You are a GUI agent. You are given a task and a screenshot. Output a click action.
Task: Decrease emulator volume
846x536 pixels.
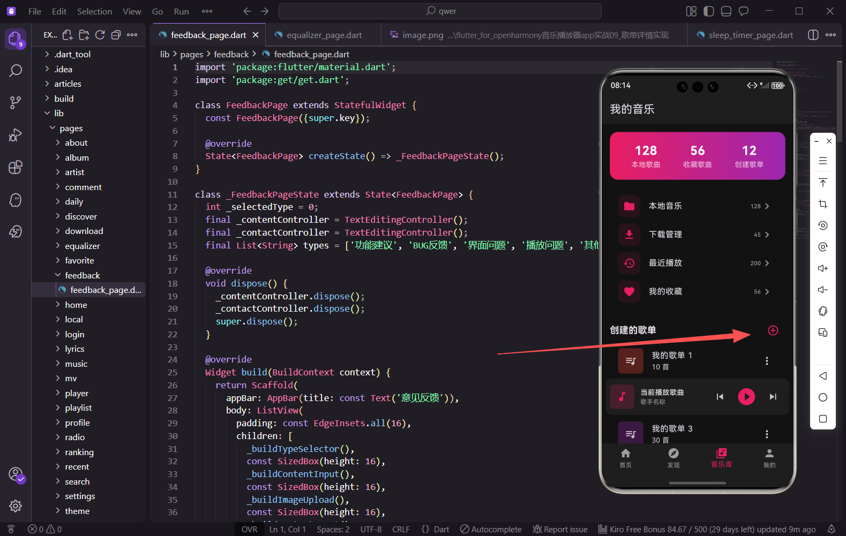click(x=823, y=290)
